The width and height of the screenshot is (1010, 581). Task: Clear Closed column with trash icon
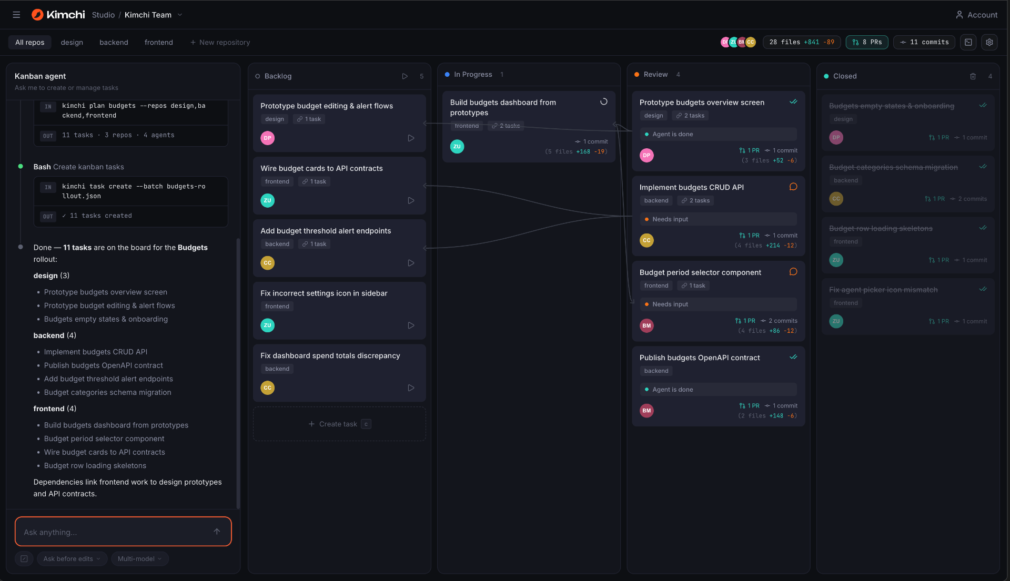point(973,76)
